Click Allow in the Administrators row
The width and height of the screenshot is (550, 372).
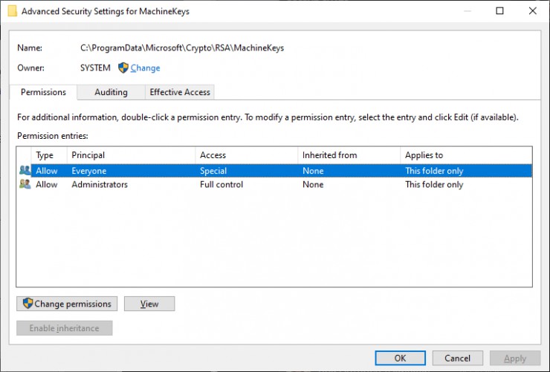[47, 185]
